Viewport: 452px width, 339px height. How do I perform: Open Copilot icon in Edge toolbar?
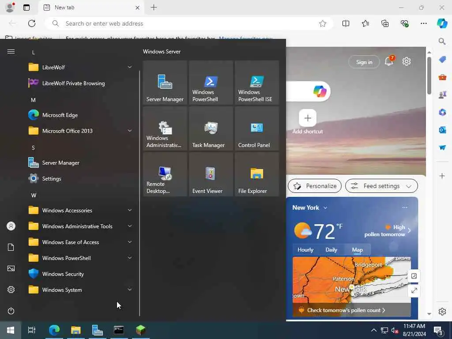(x=442, y=23)
